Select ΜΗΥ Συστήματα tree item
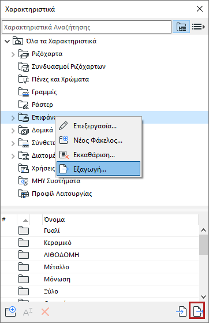 (56, 181)
